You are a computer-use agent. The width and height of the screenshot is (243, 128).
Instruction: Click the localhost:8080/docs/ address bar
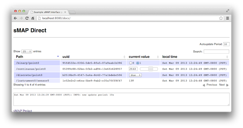click(130, 18)
